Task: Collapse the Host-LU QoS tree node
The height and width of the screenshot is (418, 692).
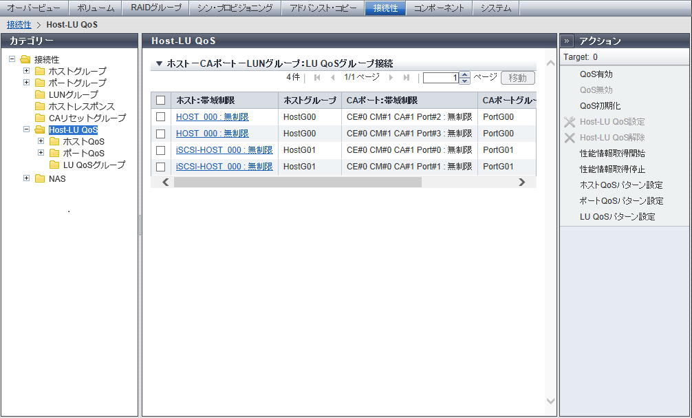Action: pos(27,129)
